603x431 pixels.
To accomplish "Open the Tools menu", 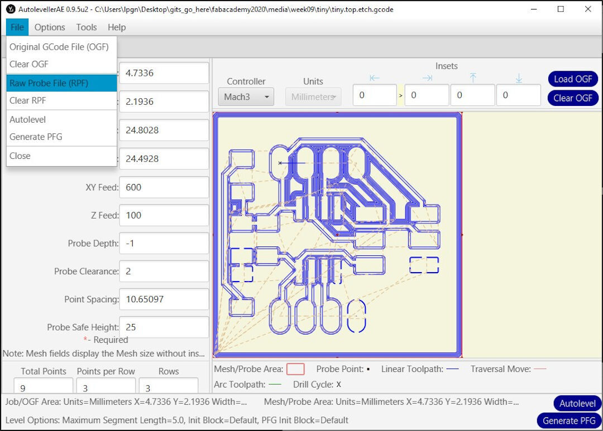I will (86, 27).
